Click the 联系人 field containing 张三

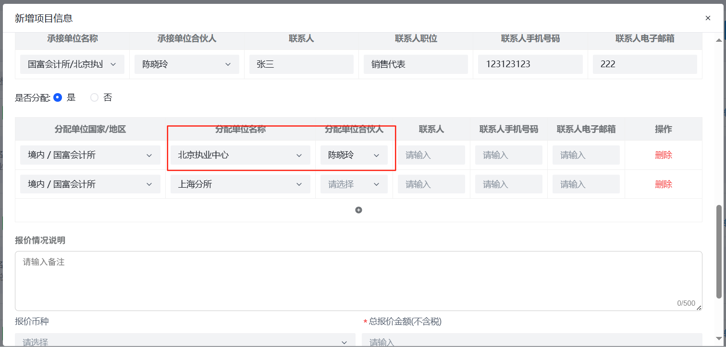point(301,64)
